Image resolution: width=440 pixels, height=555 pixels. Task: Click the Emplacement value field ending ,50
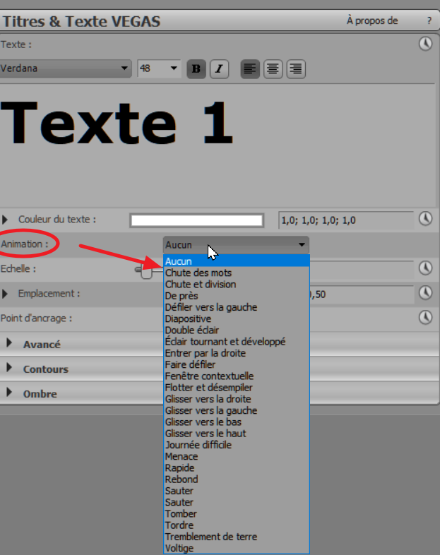coord(362,294)
